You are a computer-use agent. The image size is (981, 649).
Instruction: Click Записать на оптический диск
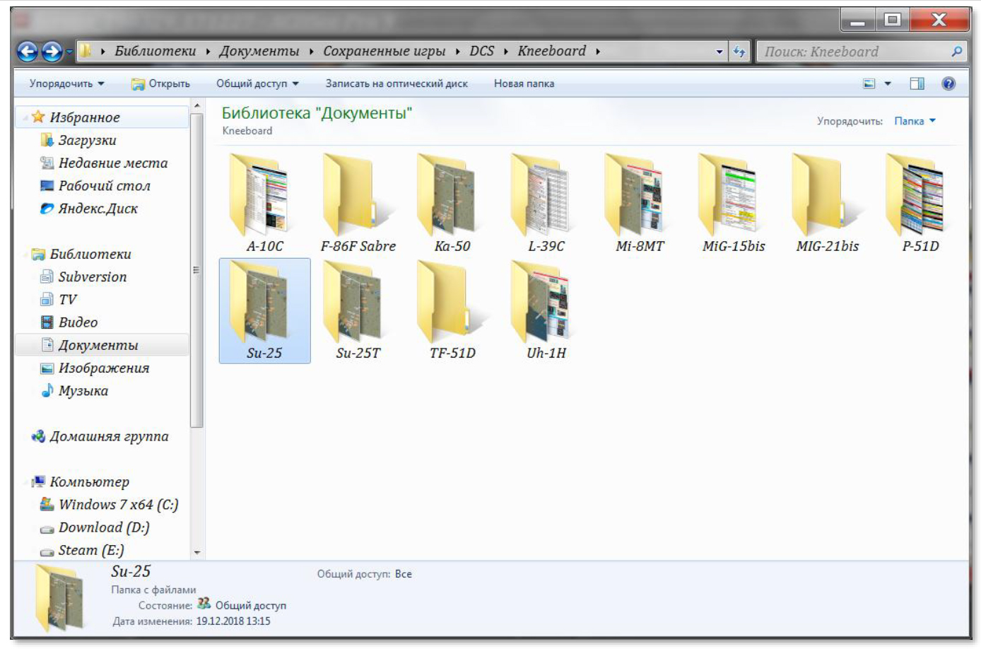point(396,83)
